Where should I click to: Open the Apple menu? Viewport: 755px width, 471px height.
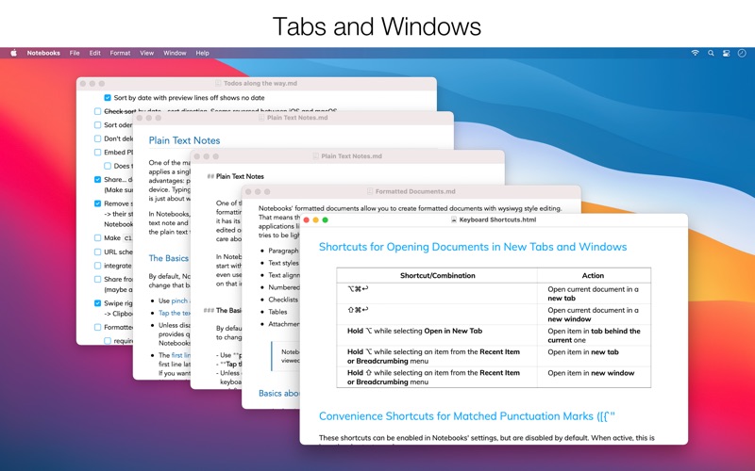[x=13, y=53]
